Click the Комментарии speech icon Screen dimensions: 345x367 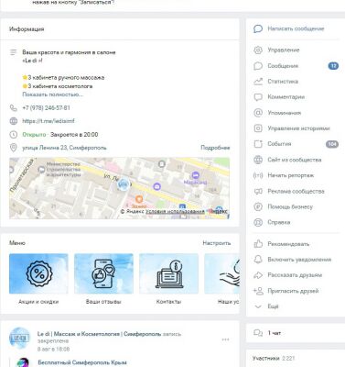coord(258,97)
